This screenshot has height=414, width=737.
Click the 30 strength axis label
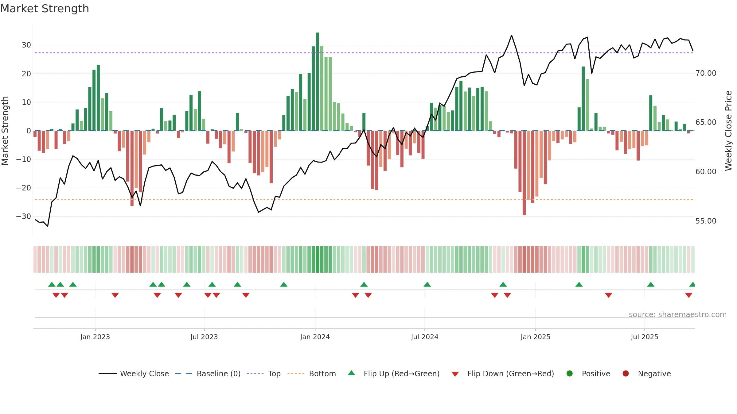tap(26, 45)
